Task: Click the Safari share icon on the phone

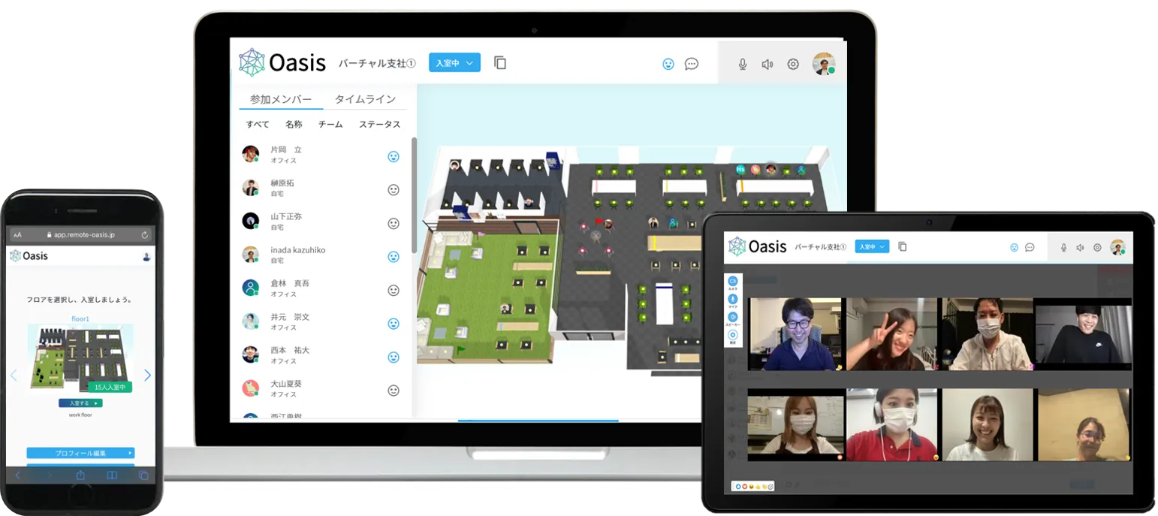Action: tap(80, 475)
